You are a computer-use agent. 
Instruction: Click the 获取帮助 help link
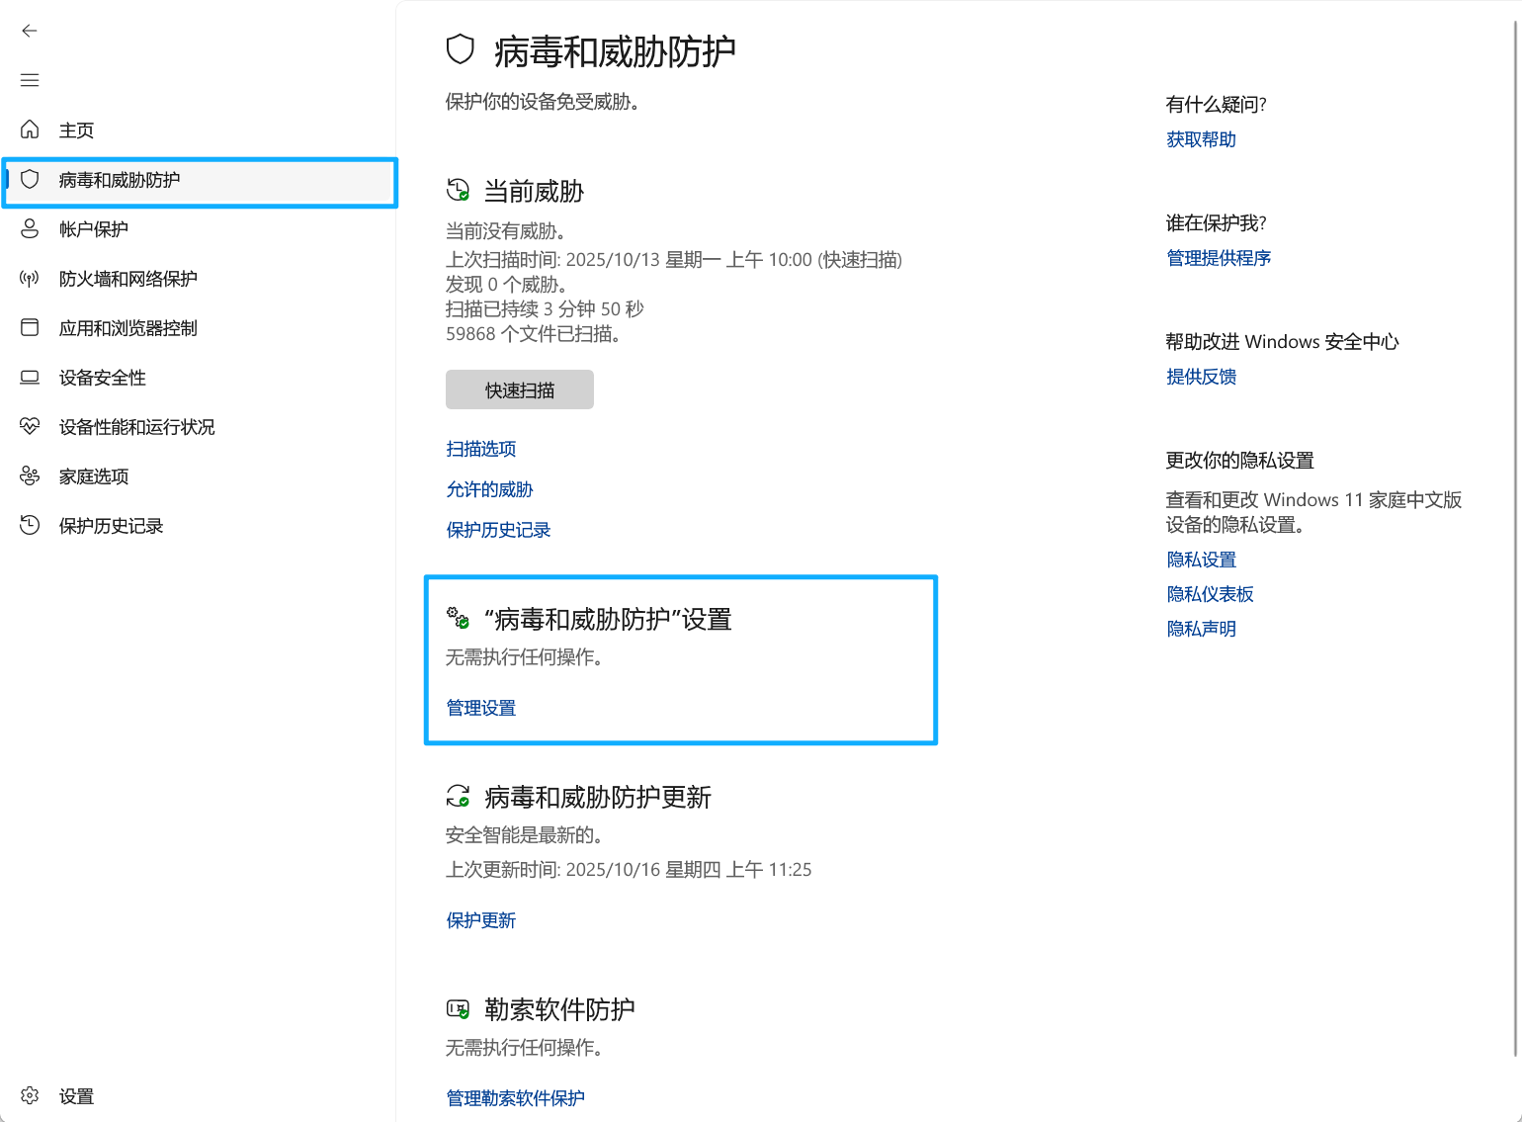(1201, 139)
